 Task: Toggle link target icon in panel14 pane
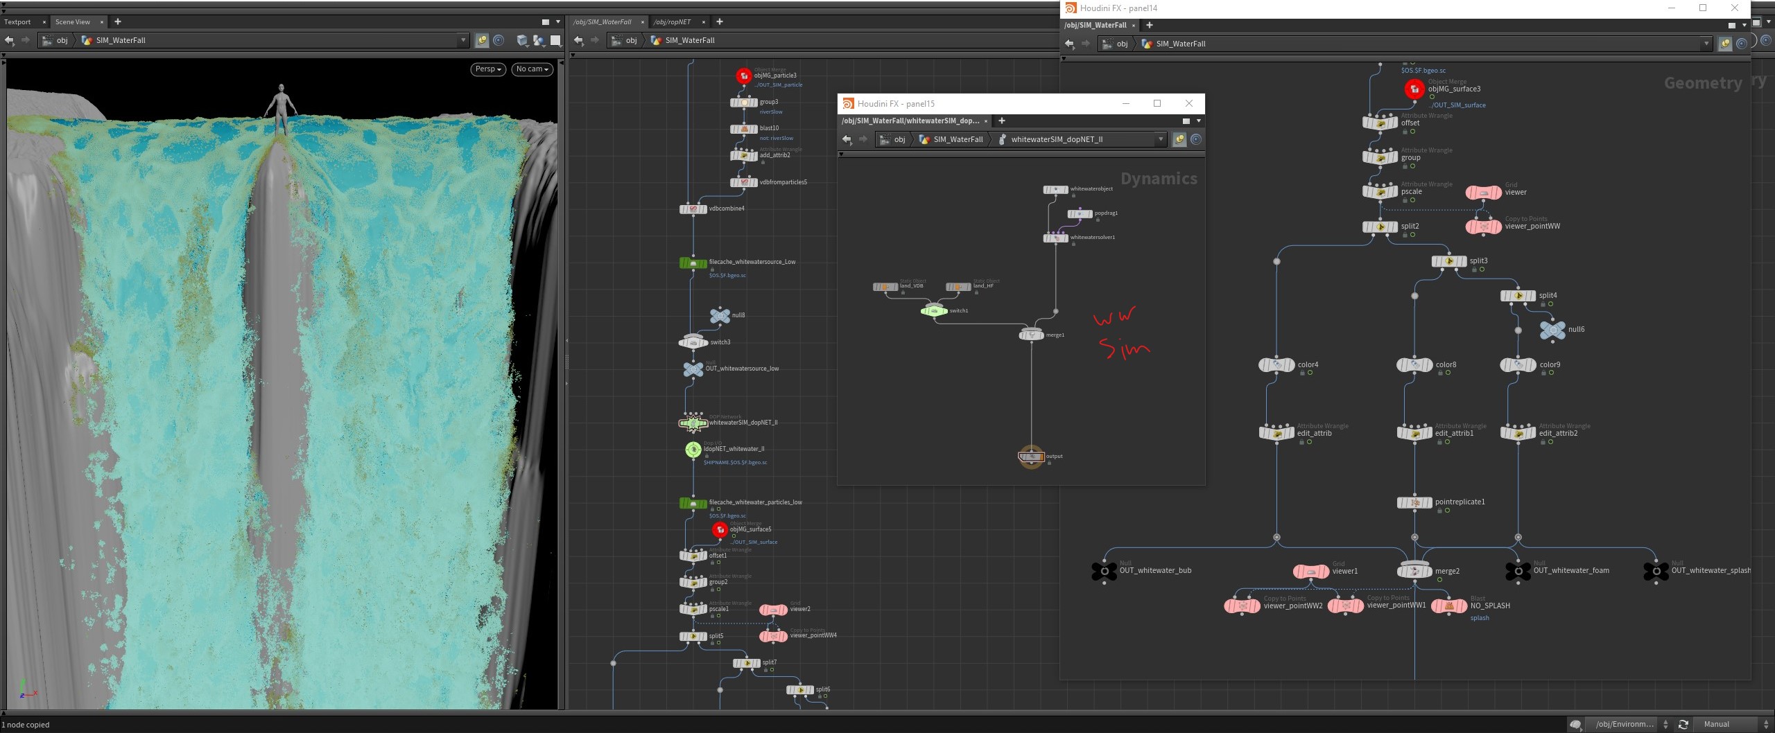coord(1742,44)
